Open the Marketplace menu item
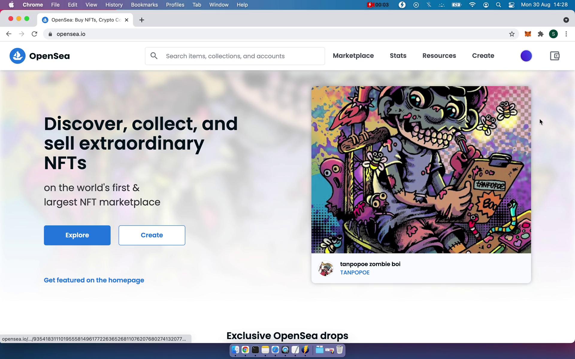Image resolution: width=575 pixels, height=359 pixels. [353, 55]
